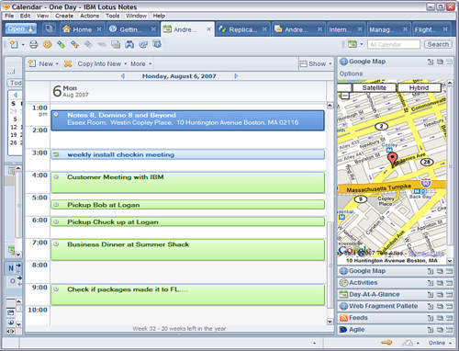Screen dimensions: 459x351
Task: Switch map to Hybrid view
Action: pyautogui.click(x=419, y=87)
